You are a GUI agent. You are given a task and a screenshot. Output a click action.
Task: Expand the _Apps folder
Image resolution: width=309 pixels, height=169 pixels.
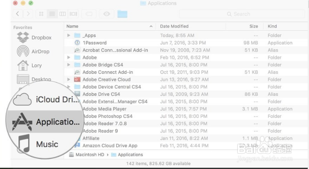pyautogui.click(x=69, y=35)
